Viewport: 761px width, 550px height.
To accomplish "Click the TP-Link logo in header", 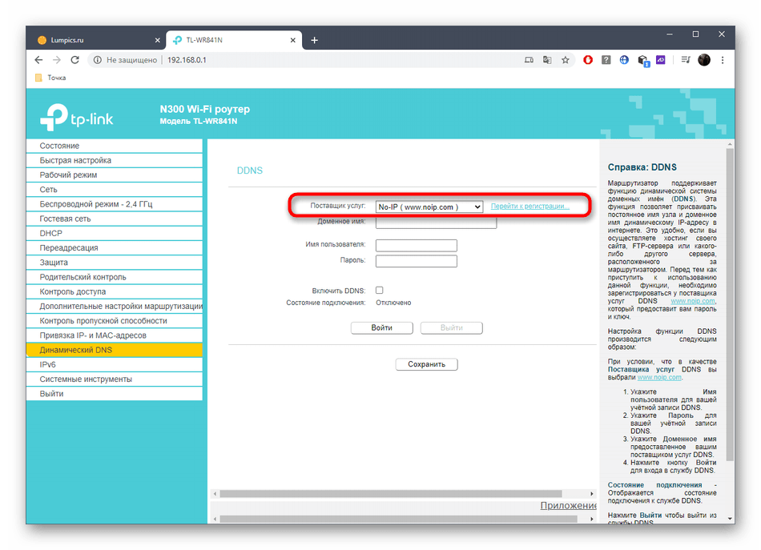I will 77,118.
